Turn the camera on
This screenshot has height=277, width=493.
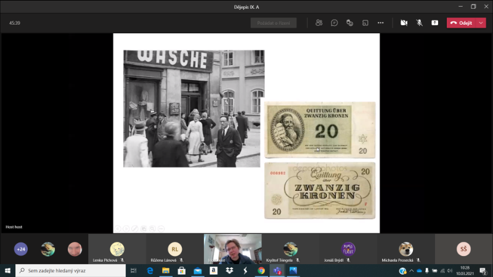pos(404,23)
